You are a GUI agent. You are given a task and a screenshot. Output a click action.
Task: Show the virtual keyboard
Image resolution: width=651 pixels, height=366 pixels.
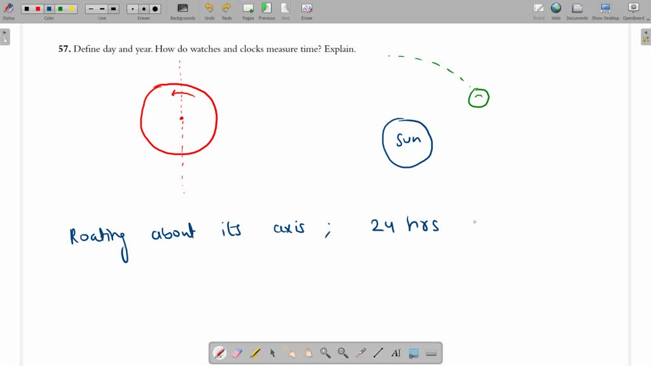coord(431,353)
